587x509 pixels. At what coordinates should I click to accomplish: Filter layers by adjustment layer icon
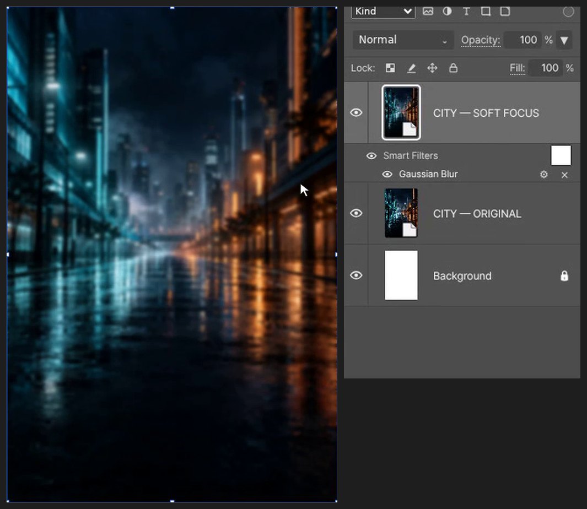[x=447, y=11]
